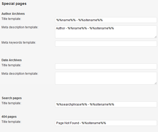Focus the Author Archives meta description textarea
Screen dimensions: 158x132
pos(106,32)
